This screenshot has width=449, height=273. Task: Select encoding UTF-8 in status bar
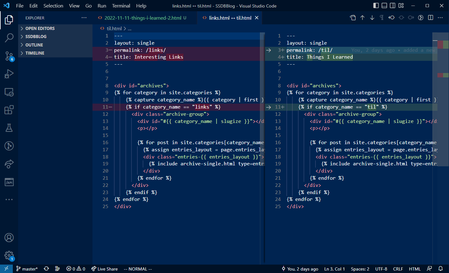tap(381, 269)
